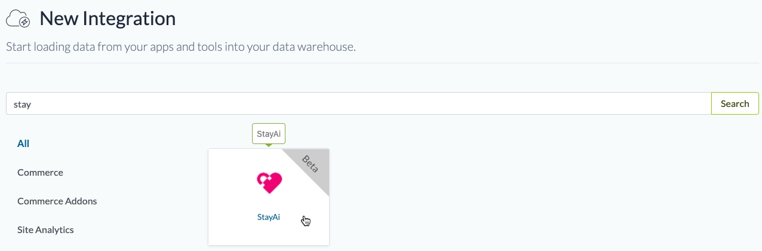This screenshot has height=251, width=762.
Task: Click the cloud integration icon in header
Action: pos(18,19)
